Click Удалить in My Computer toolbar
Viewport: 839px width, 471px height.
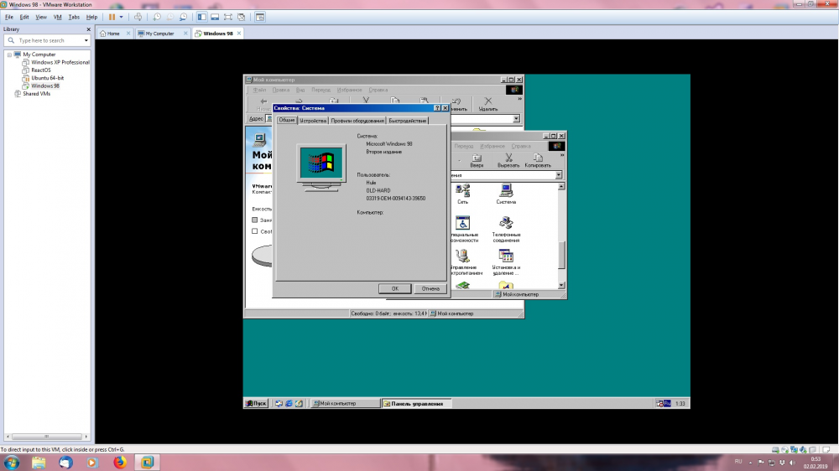pyautogui.click(x=488, y=104)
